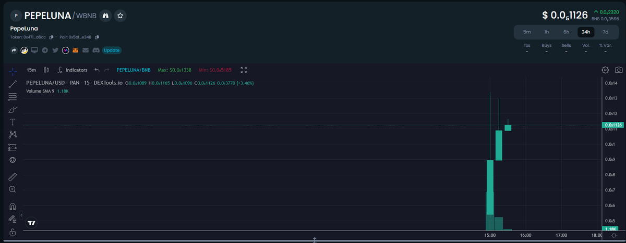This screenshot has height=243, width=626.
Task: Select the trend line drawing tool
Action: click(x=13, y=84)
